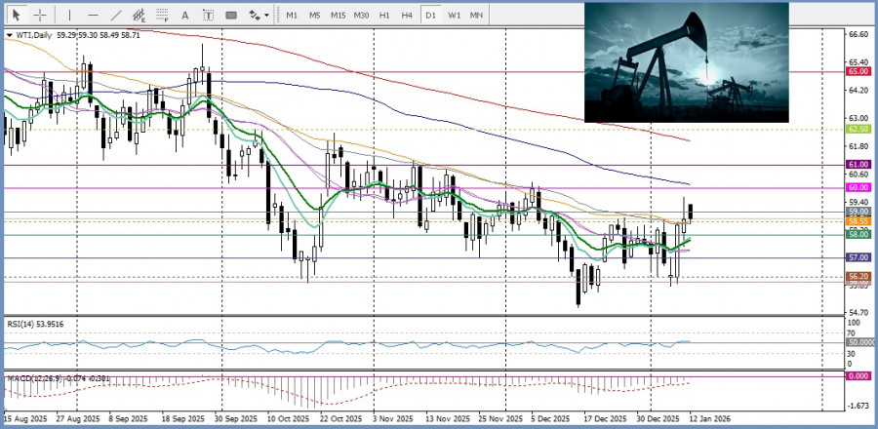Screen dimensions: 878x429
Task: Click the H1 timeframe button
Action: 384,15
